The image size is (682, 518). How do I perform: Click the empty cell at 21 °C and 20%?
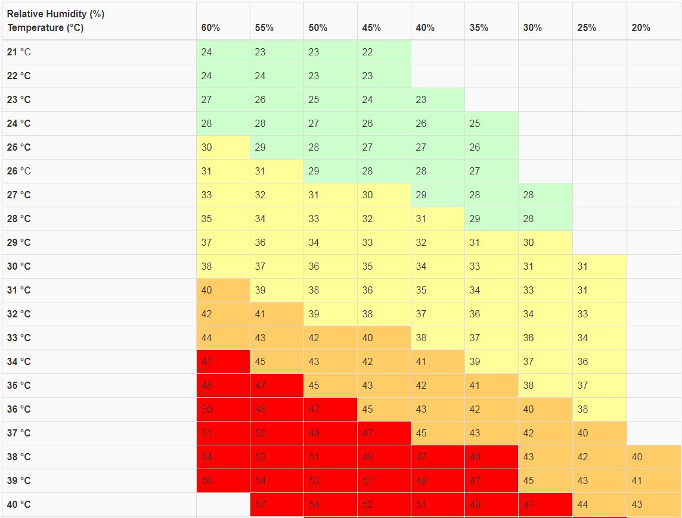click(653, 52)
